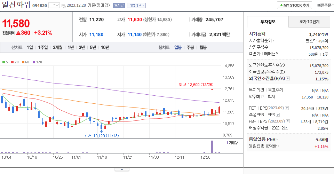Click the +3.21% change rate
Image resolution: width=334 pixels, height=174 pixels.
[43, 33]
